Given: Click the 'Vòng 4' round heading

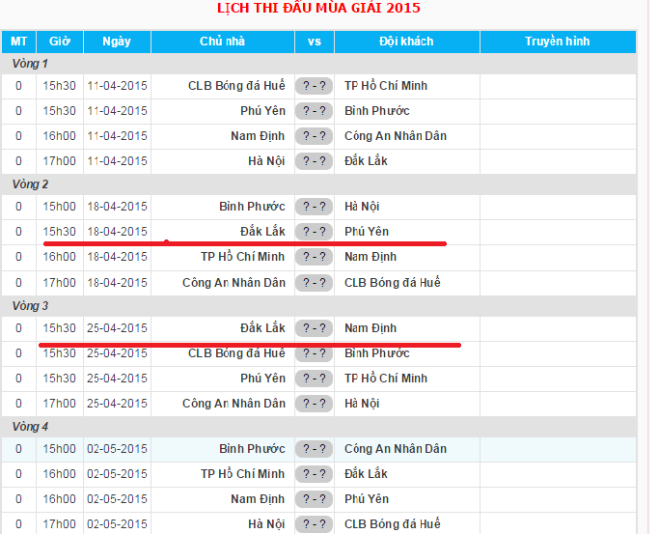Looking at the screenshot, I should point(31,427).
